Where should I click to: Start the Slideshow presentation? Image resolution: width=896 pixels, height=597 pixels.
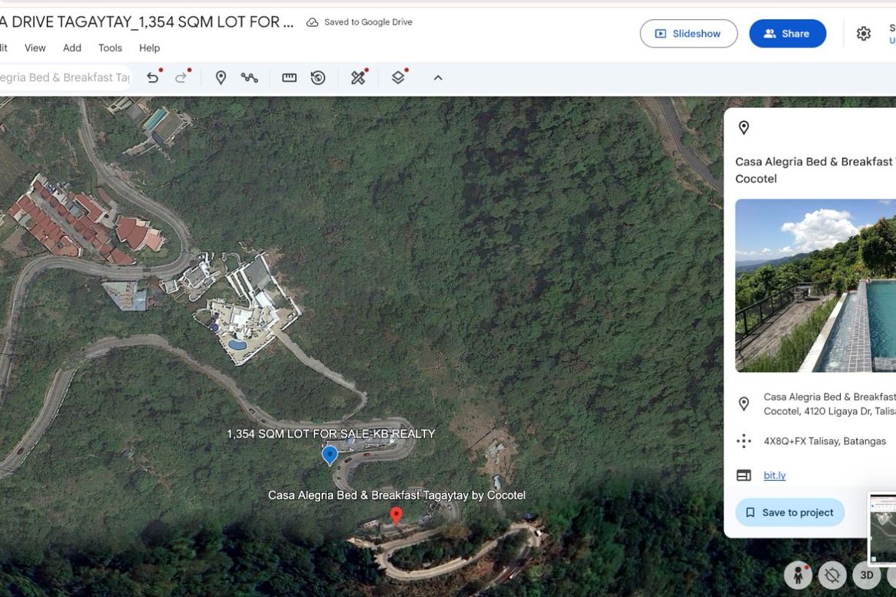[688, 34]
